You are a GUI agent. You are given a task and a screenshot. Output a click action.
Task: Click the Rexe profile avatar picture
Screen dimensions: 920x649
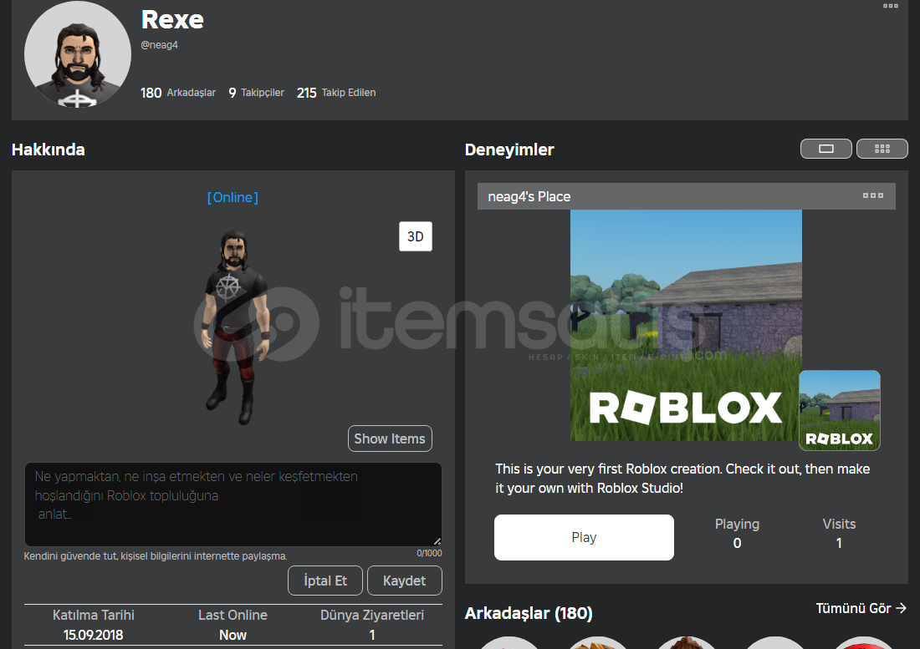click(x=78, y=54)
